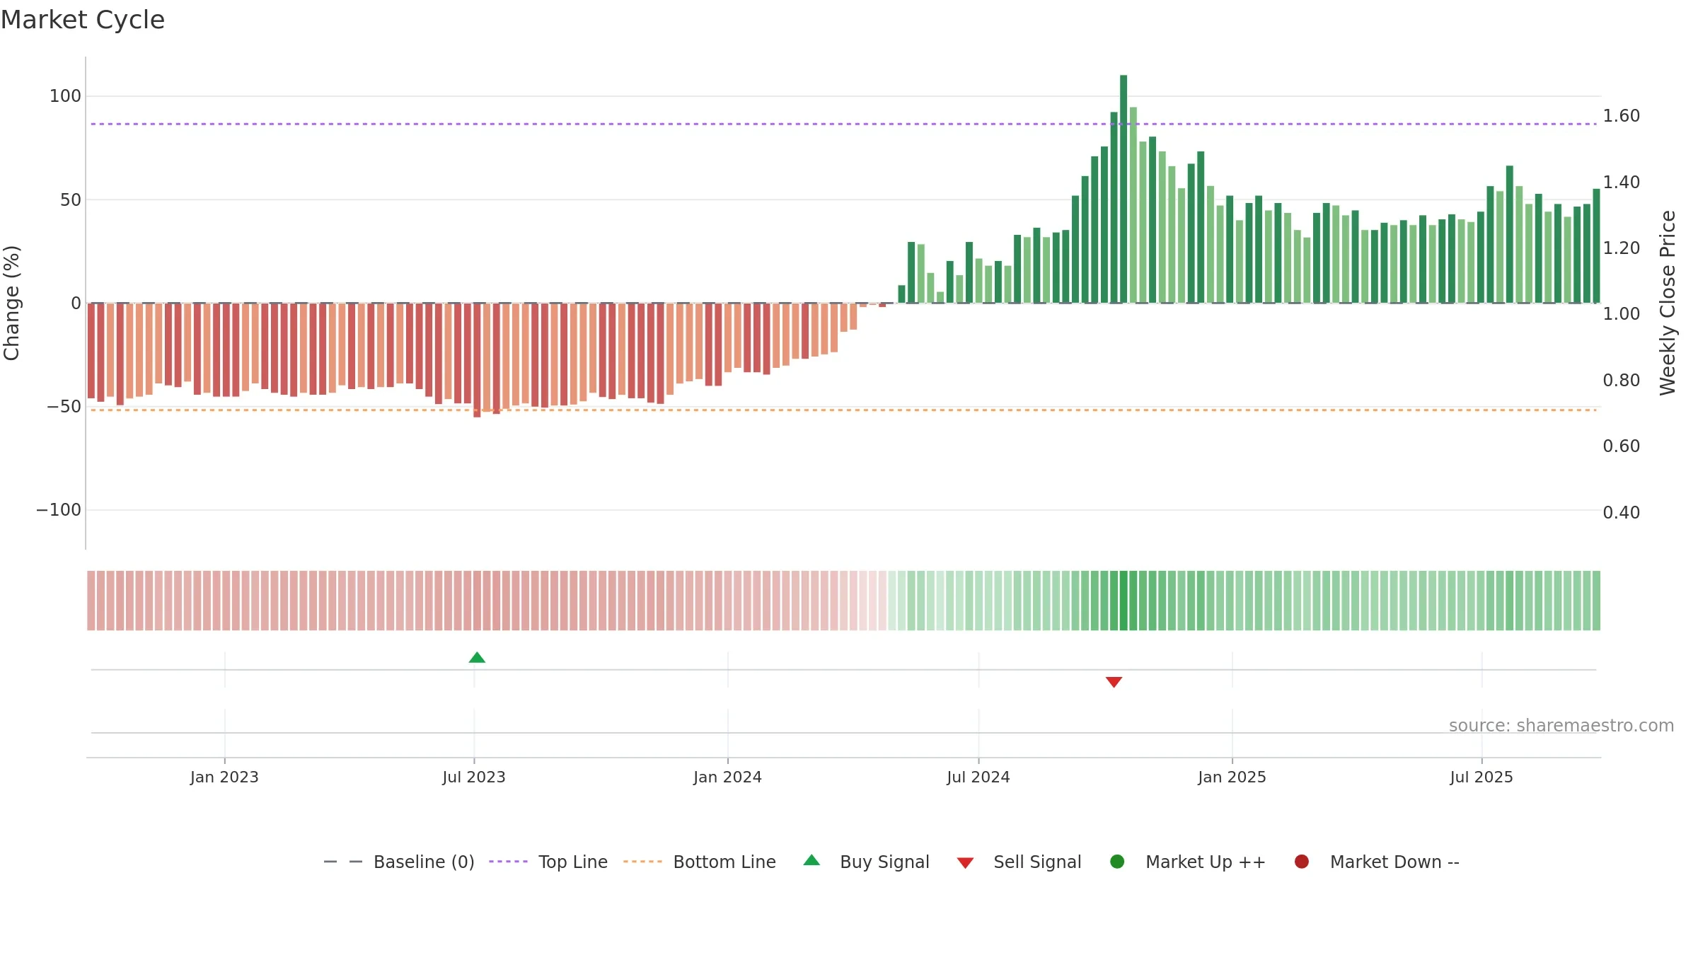
Task: Click the −50 tick on the left axis
Action: click(64, 407)
